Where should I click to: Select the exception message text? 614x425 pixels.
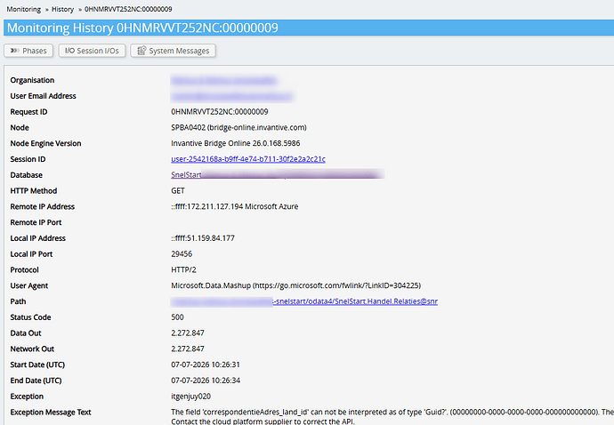392,417
